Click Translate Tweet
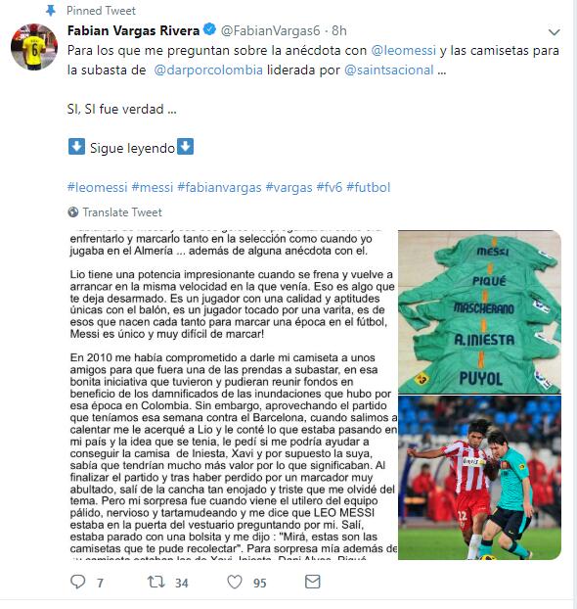The width and height of the screenshot is (577, 609). click(x=122, y=212)
